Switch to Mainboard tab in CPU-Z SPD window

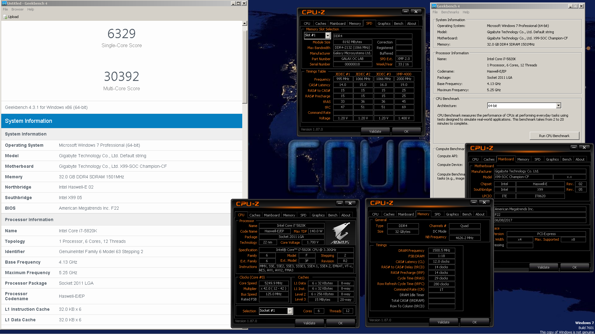[338, 24]
